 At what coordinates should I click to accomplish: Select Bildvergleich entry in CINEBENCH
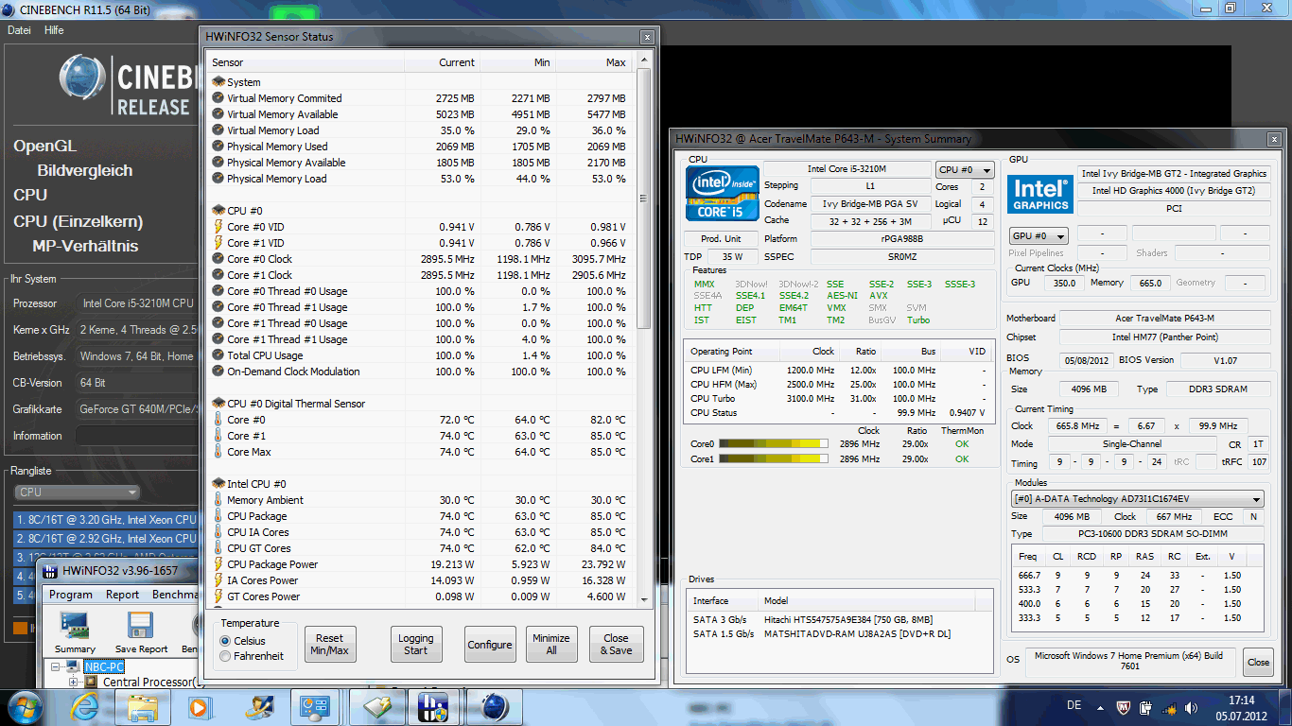(x=85, y=171)
